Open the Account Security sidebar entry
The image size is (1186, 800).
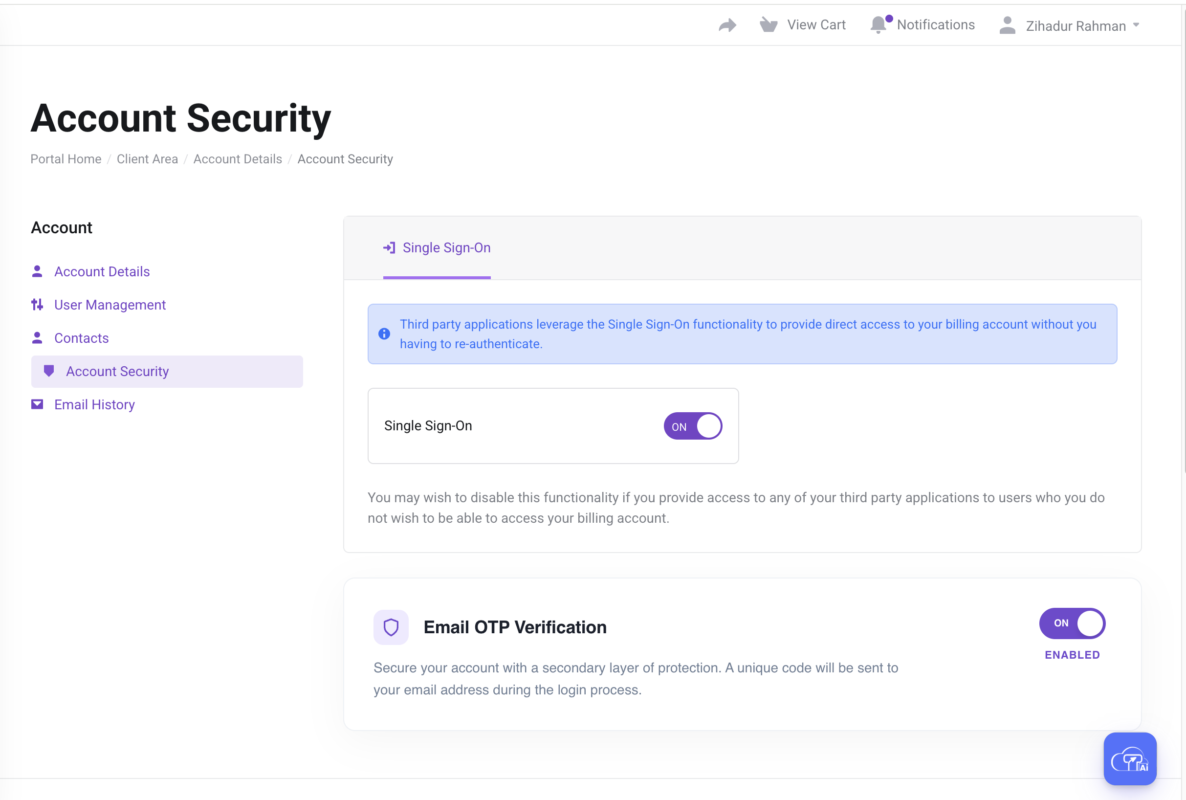pyautogui.click(x=117, y=371)
